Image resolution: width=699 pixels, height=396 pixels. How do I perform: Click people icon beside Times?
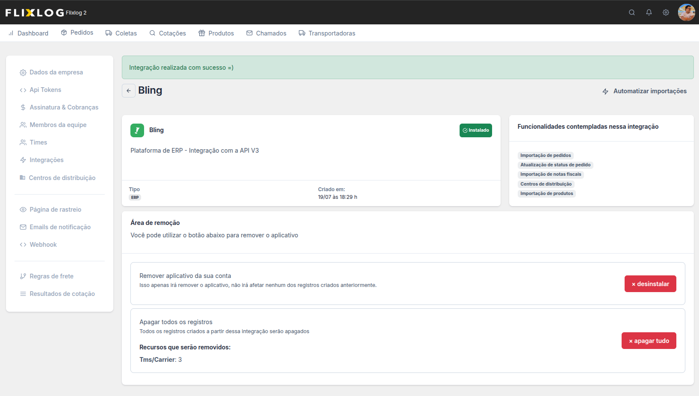click(23, 142)
